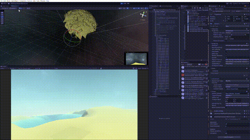250x140 pixels.
Task: Select the Rotate tool in Scene overlay
Action: (2, 17)
